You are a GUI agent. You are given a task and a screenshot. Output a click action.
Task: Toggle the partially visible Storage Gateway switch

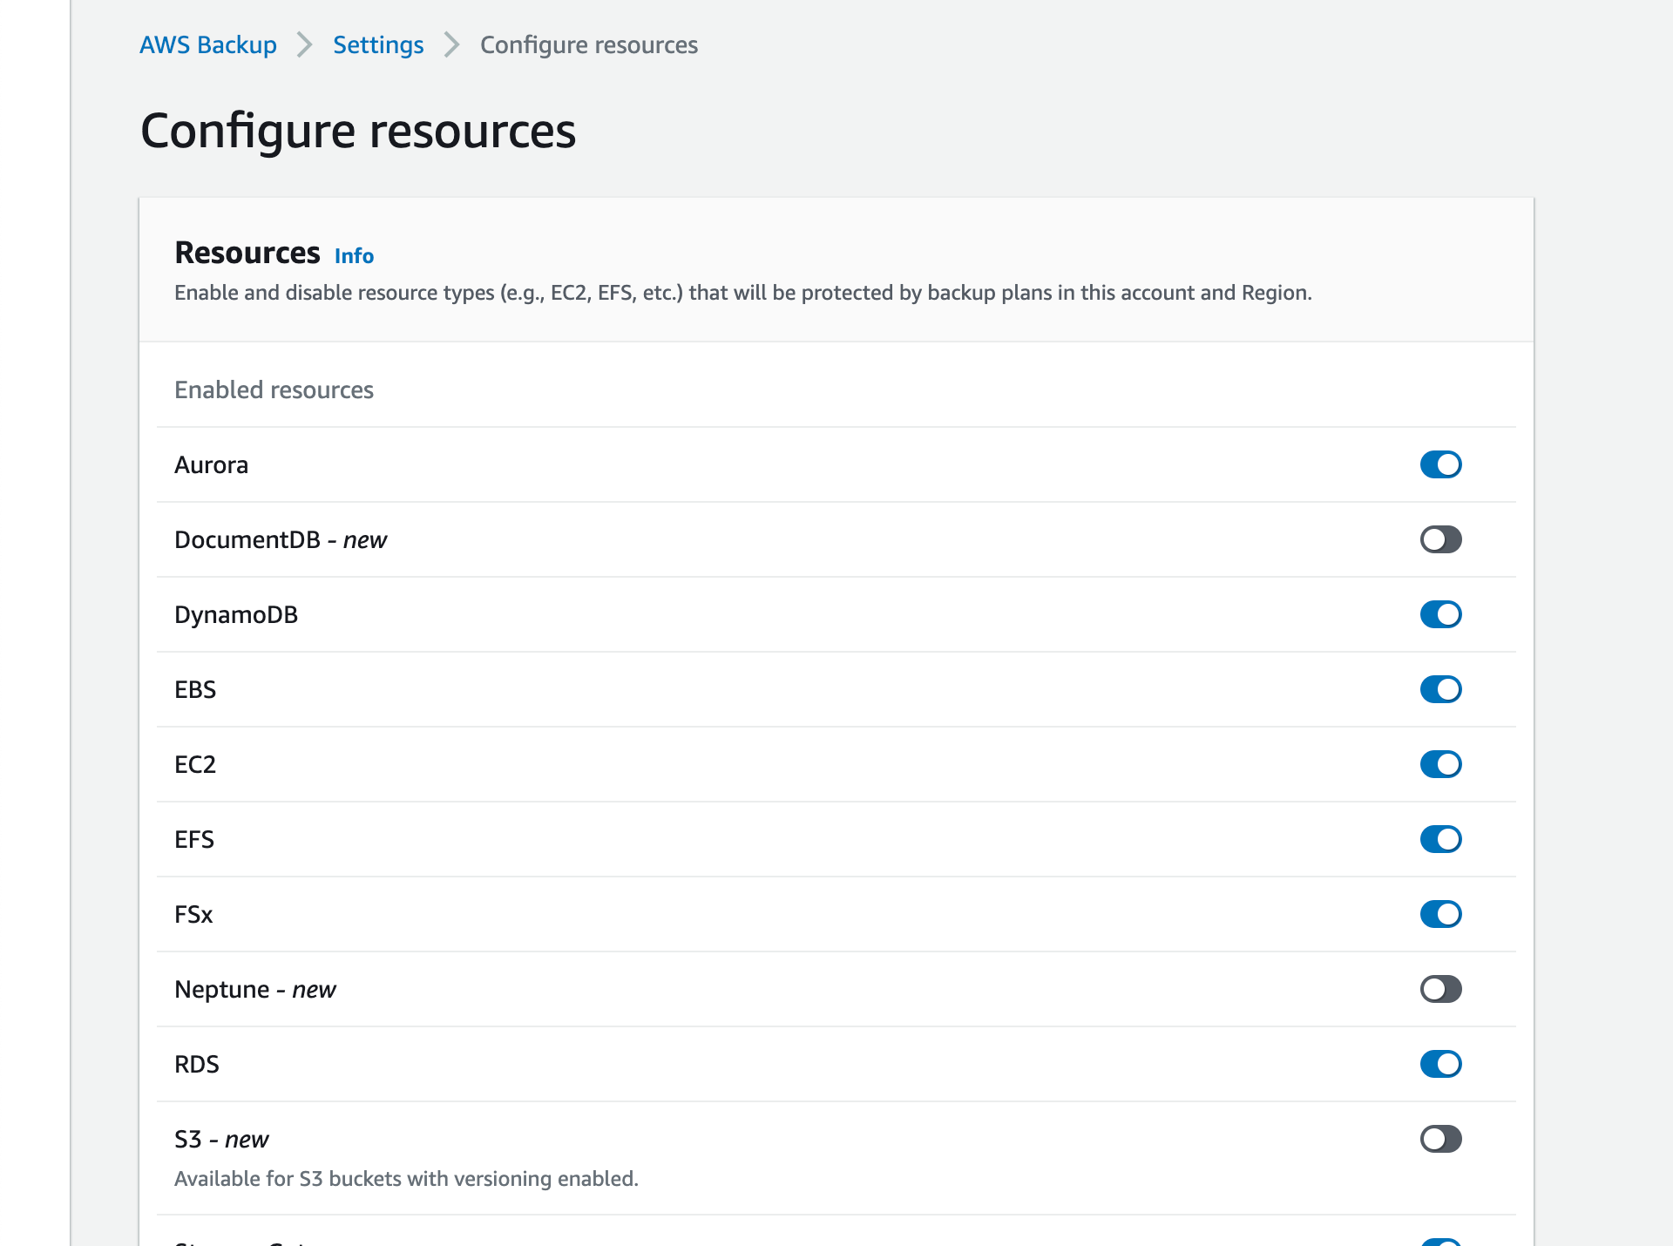1440,1242
